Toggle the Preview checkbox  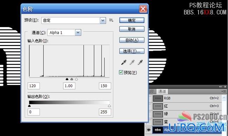click(121, 72)
